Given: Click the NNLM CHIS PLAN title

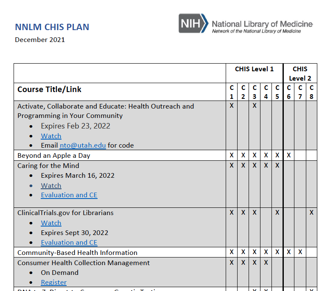Looking at the screenshot, I should tap(52, 28).
